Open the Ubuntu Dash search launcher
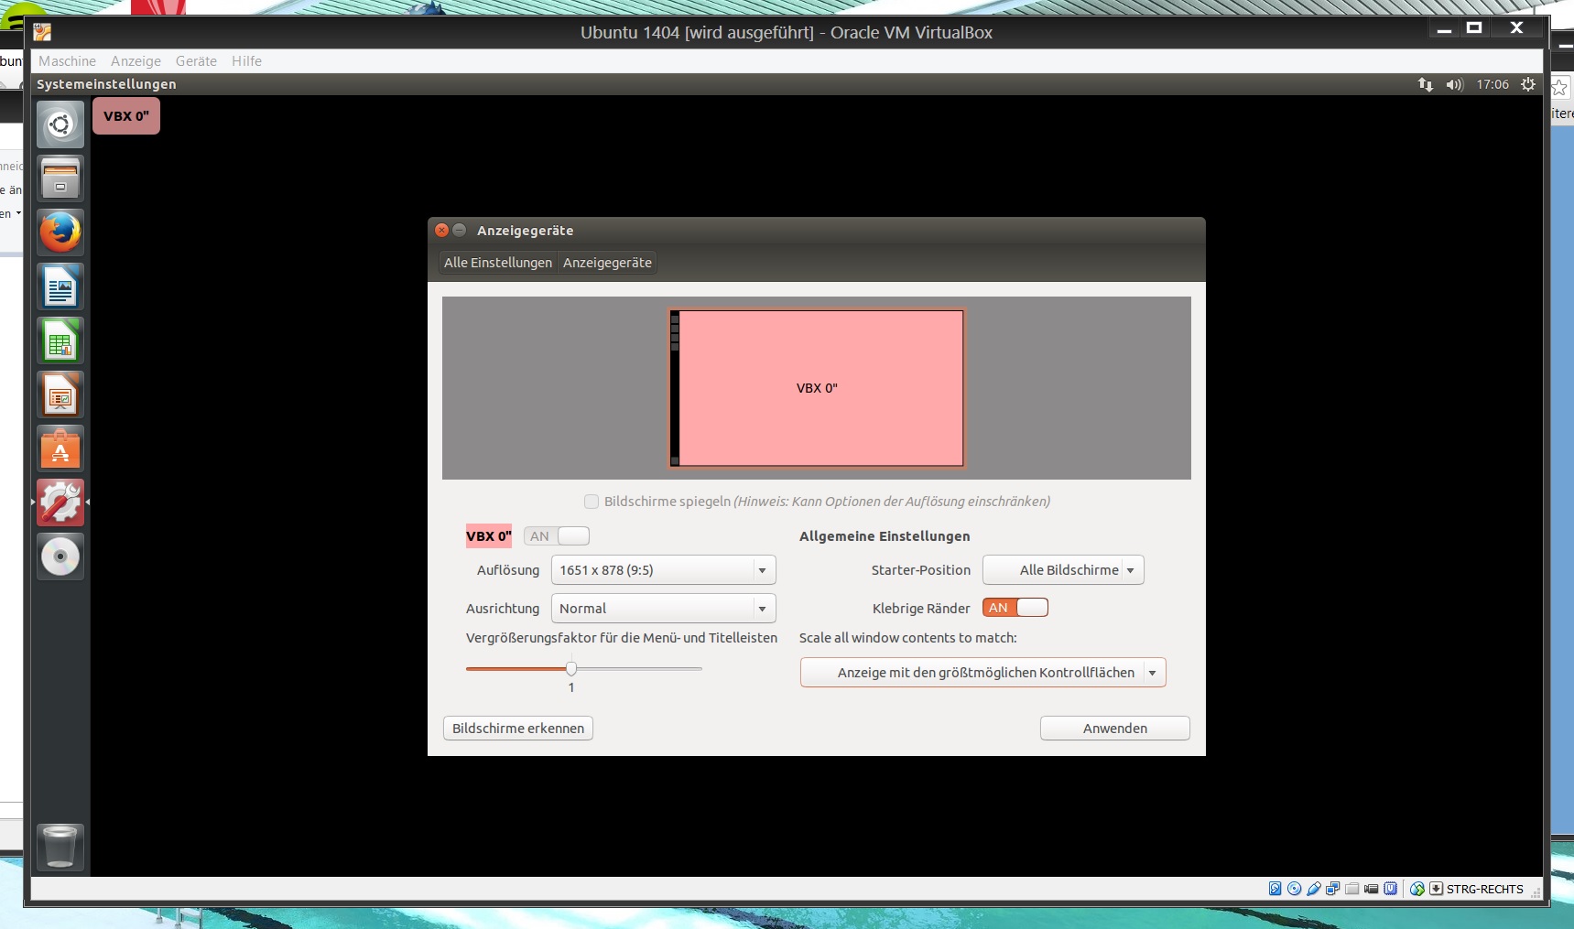The height and width of the screenshot is (929, 1574). 60,124
